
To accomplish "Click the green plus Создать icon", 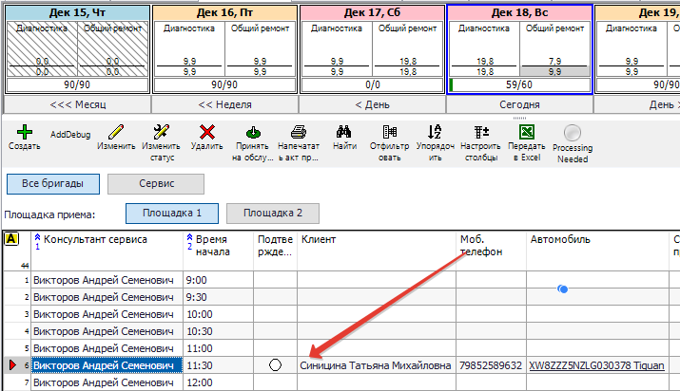I will click(x=24, y=132).
